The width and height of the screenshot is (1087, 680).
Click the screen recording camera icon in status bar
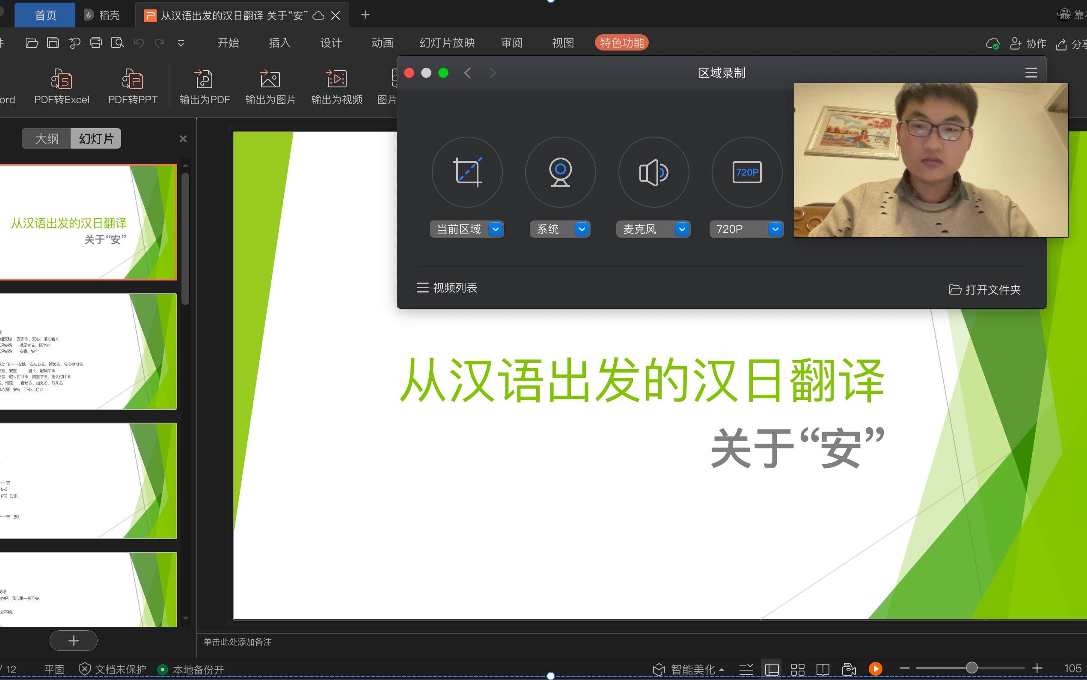tap(848, 669)
